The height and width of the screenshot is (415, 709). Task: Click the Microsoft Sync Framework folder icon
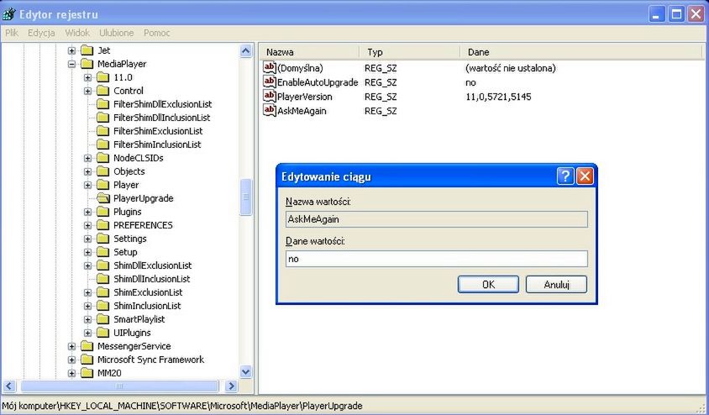pyautogui.click(x=87, y=360)
